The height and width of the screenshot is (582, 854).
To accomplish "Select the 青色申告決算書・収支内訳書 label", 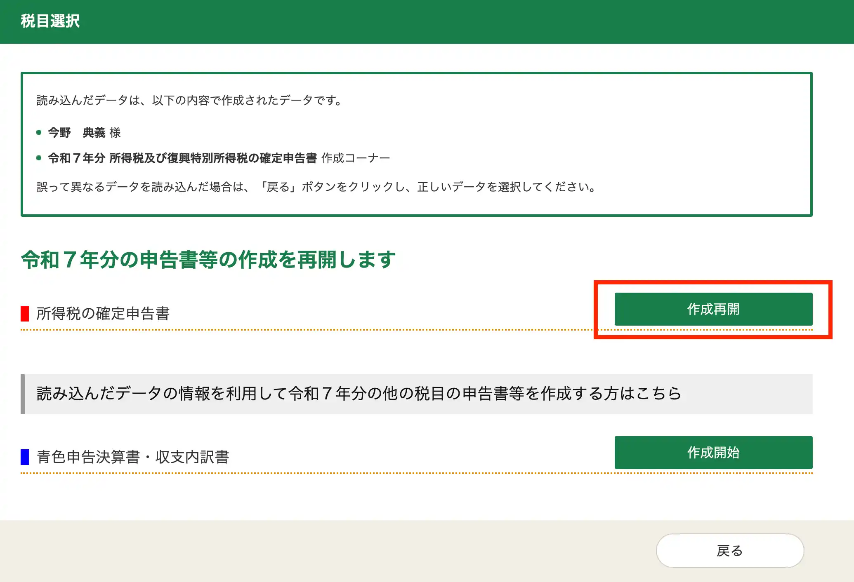I will (x=133, y=457).
